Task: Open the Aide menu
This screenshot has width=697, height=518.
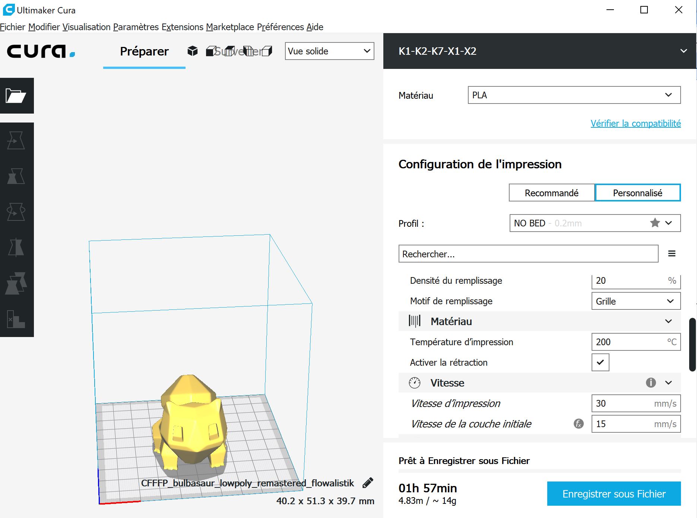Action: 315,27
